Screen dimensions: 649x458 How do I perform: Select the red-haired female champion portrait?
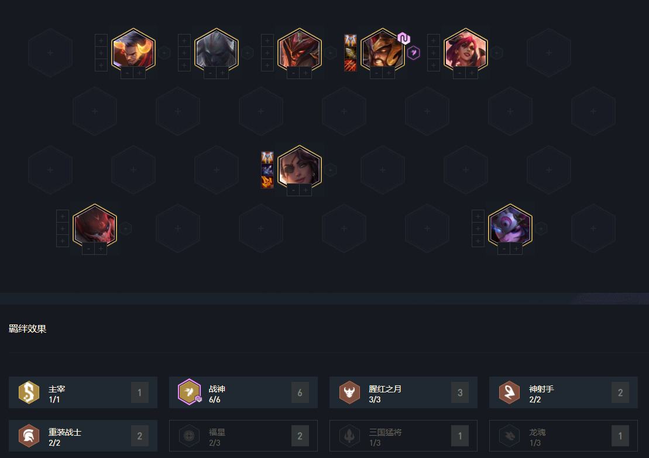click(466, 52)
